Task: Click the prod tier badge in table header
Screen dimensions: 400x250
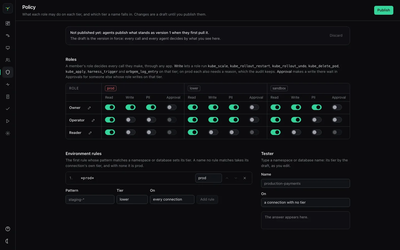Action: pyautogui.click(x=111, y=88)
